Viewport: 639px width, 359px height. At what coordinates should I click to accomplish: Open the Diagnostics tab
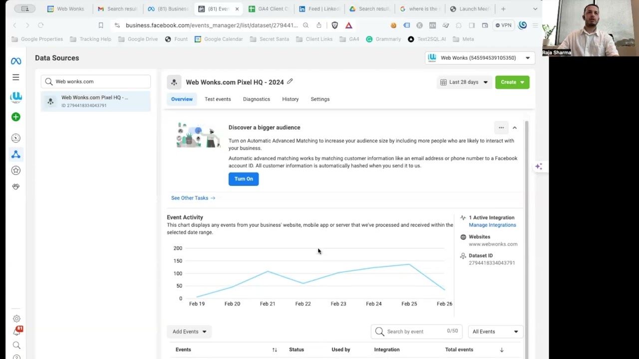(257, 99)
